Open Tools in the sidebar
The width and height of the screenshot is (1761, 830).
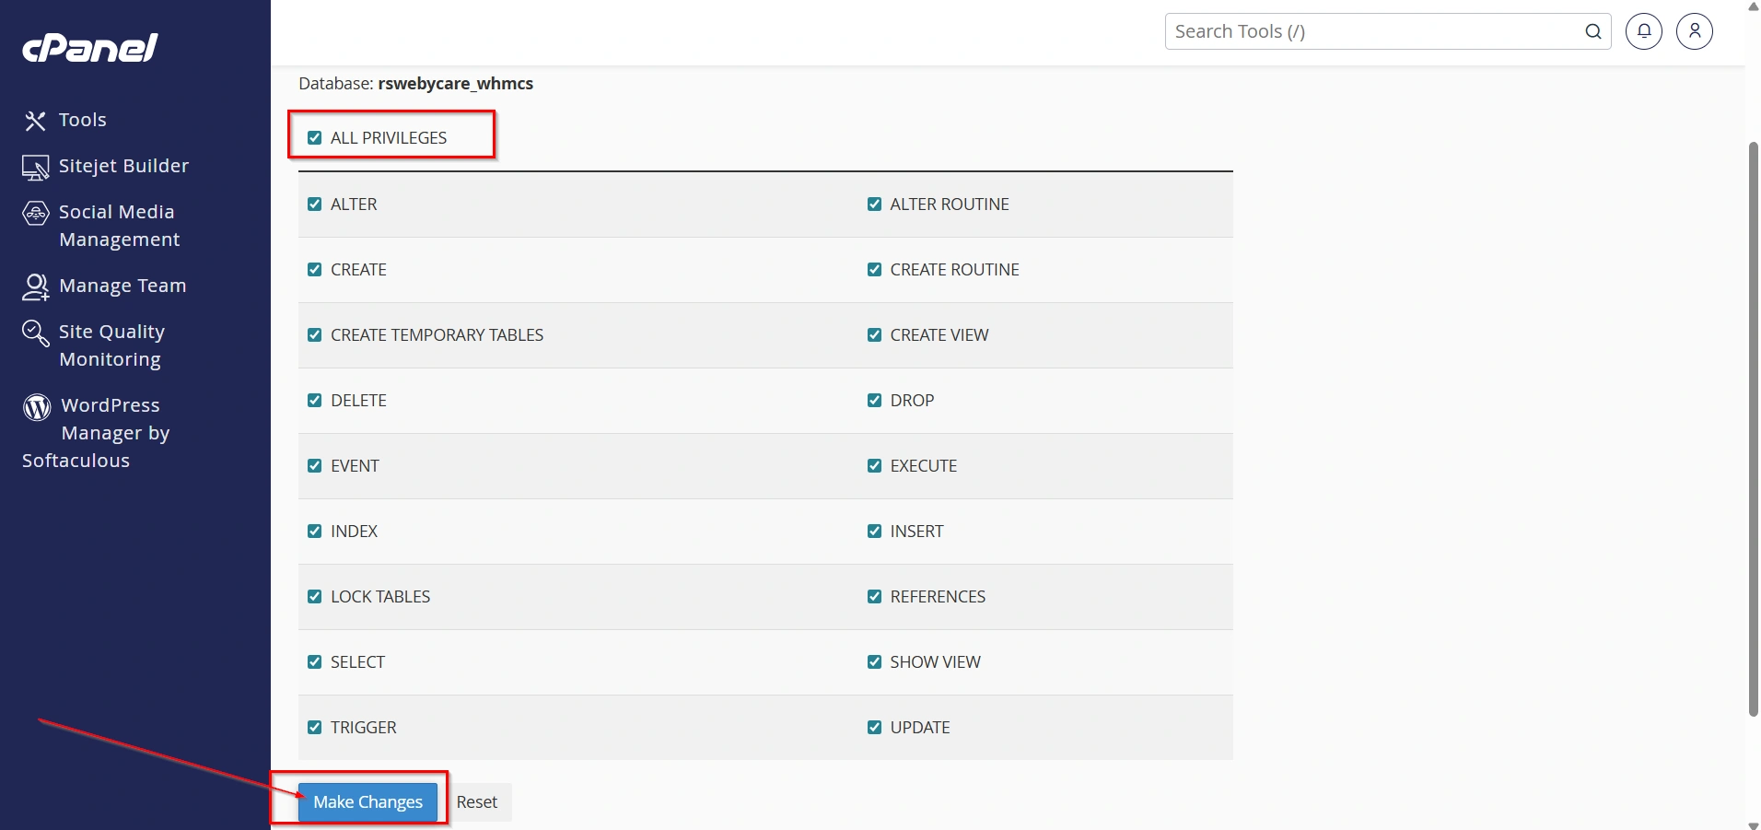pyautogui.click(x=83, y=120)
